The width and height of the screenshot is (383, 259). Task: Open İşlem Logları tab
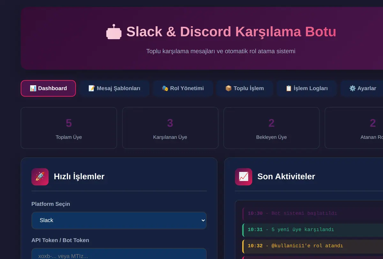click(306, 88)
